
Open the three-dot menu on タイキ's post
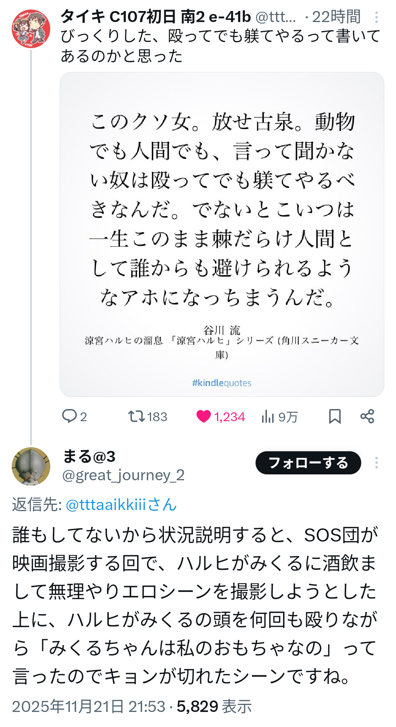click(x=377, y=17)
